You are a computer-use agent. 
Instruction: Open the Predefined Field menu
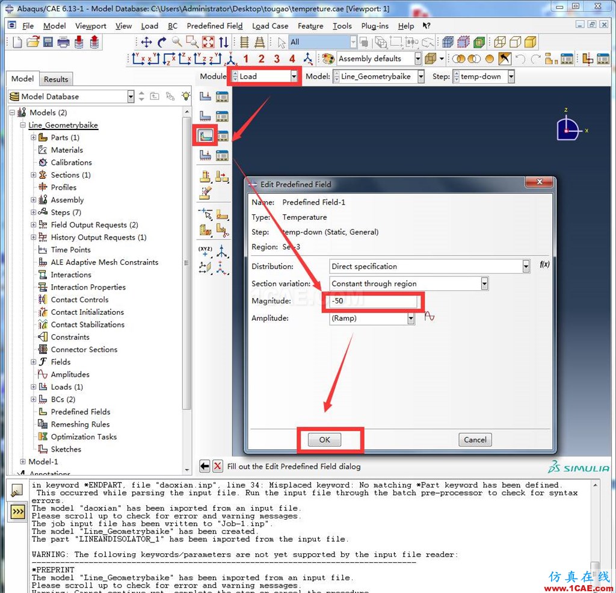point(215,26)
